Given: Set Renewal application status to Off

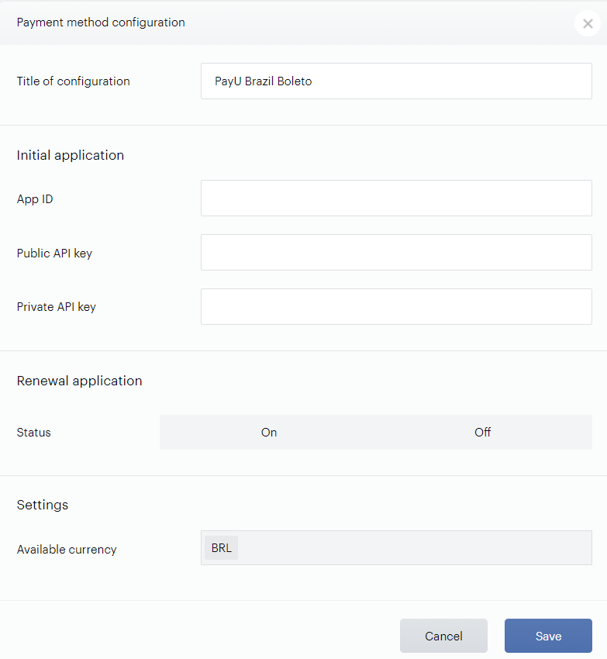Looking at the screenshot, I should tap(484, 433).
